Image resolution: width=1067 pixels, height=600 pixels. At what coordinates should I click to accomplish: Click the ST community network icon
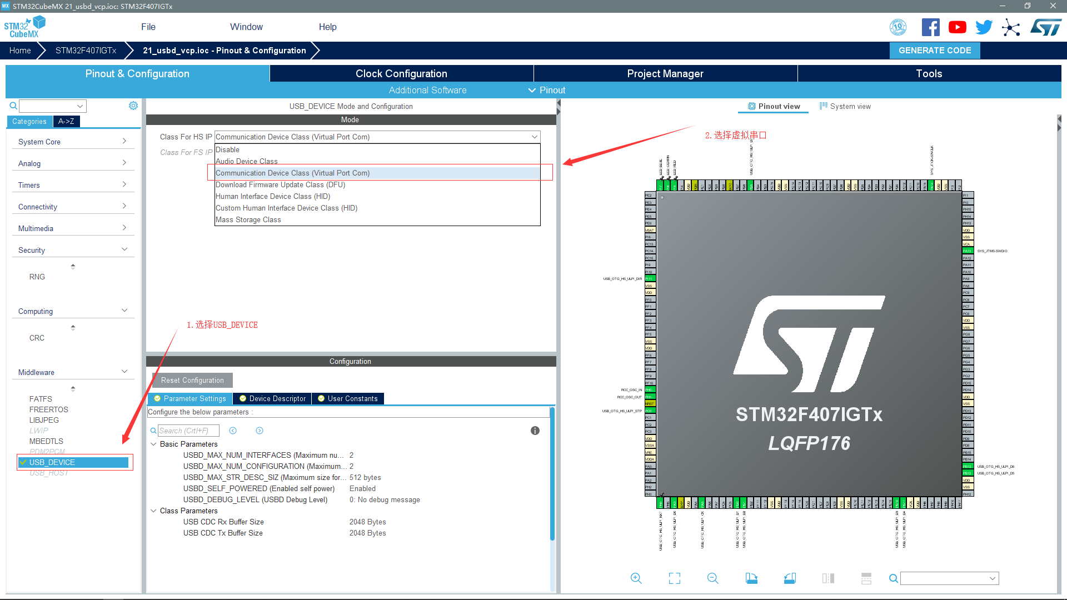point(1011,27)
